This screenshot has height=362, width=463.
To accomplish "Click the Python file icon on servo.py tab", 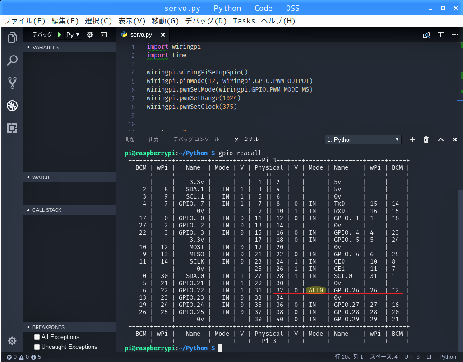I will pyautogui.click(x=124, y=35).
